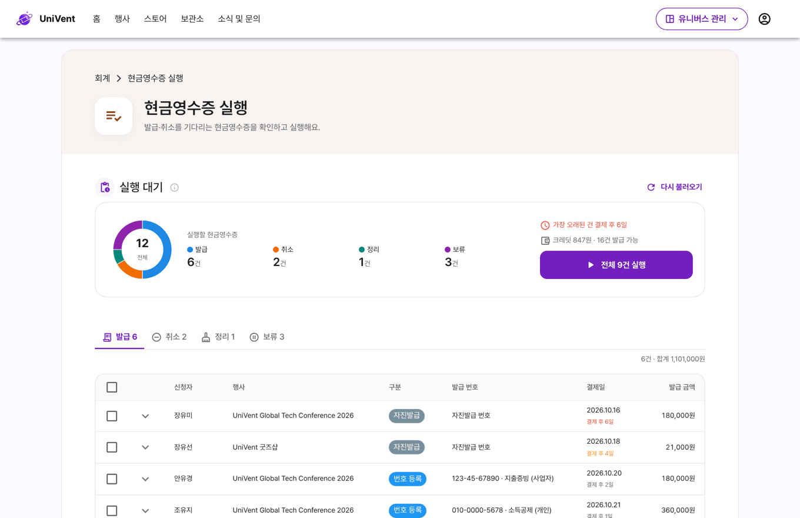Viewport: 800px width, 518px height.
Task: Click the 360,000원 amount cell
Action: [x=678, y=510]
